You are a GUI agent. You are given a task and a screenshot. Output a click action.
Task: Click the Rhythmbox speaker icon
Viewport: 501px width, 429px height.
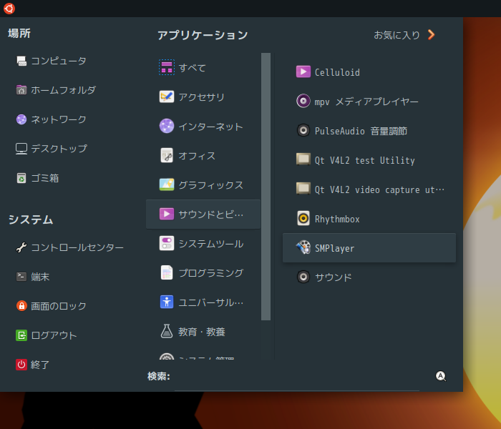click(303, 219)
